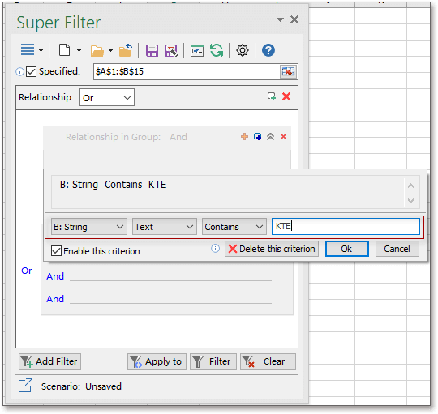Click the add filter group icon near Relationship
This screenshot has height=414, width=438.
pos(272,96)
